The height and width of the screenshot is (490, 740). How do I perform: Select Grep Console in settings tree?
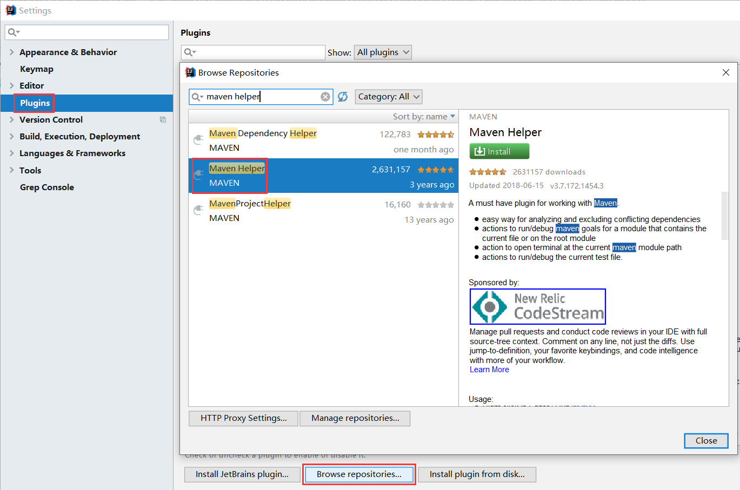[x=47, y=187]
